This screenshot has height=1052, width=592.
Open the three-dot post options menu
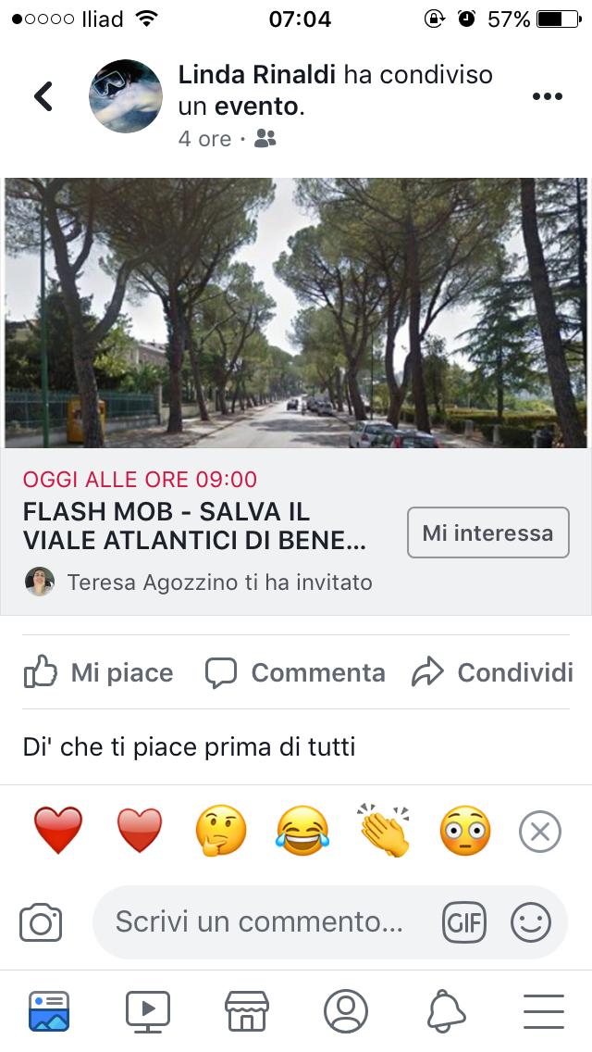pos(547,96)
